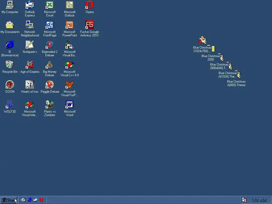This screenshot has height=204, width=272.
Task: Launch Microsoft Word from the desktop
Action: (70, 104)
